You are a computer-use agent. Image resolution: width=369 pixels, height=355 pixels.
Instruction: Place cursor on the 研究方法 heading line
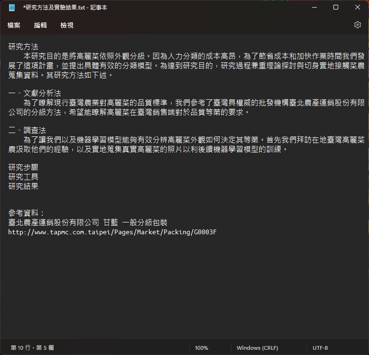[23, 47]
